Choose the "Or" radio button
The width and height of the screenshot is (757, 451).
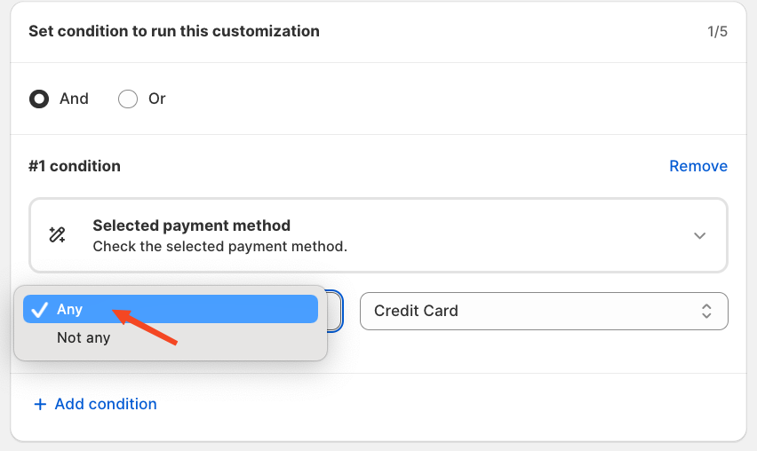(x=128, y=99)
